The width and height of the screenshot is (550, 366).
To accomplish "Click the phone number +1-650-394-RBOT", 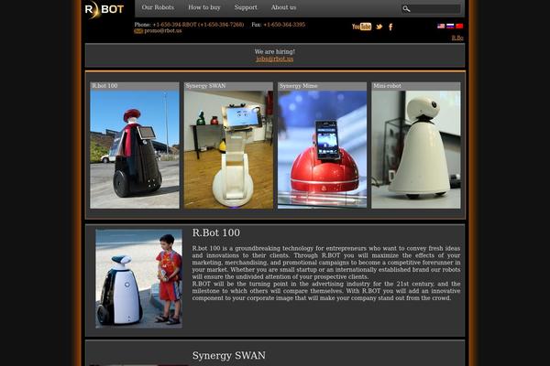I will coord(198,25).
